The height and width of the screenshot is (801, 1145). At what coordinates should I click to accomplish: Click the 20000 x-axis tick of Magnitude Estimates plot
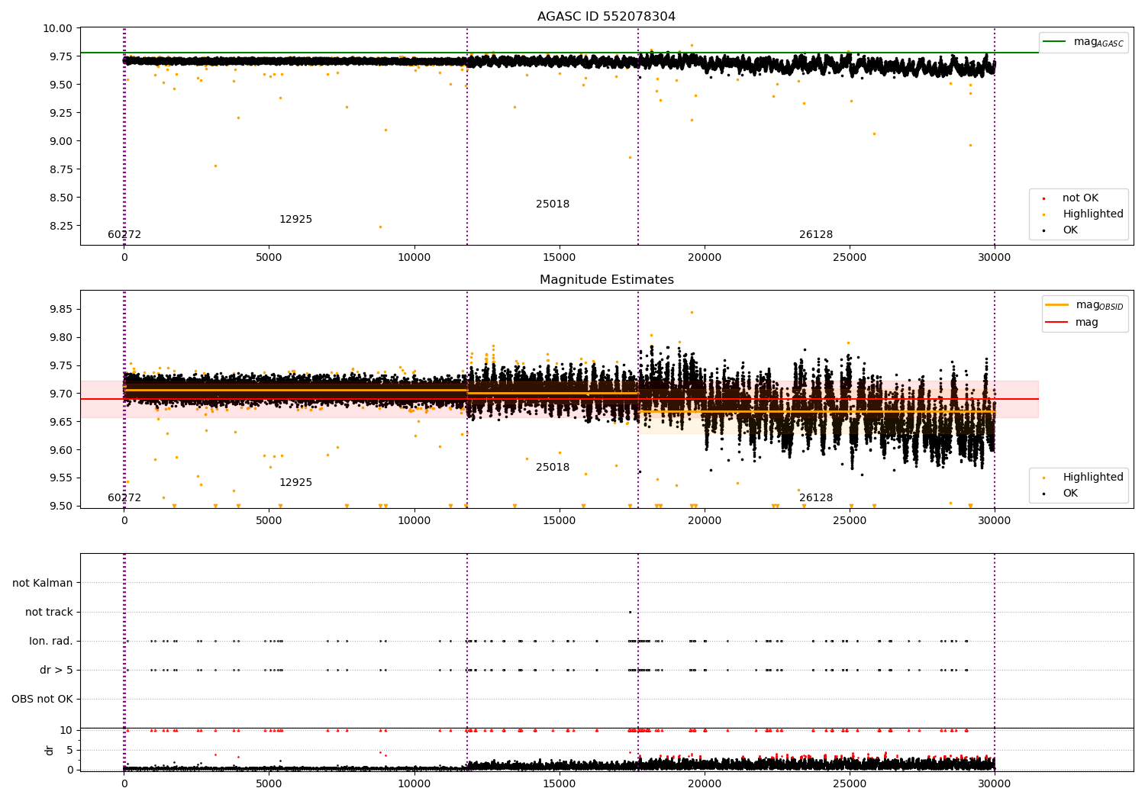pos(705,521)
